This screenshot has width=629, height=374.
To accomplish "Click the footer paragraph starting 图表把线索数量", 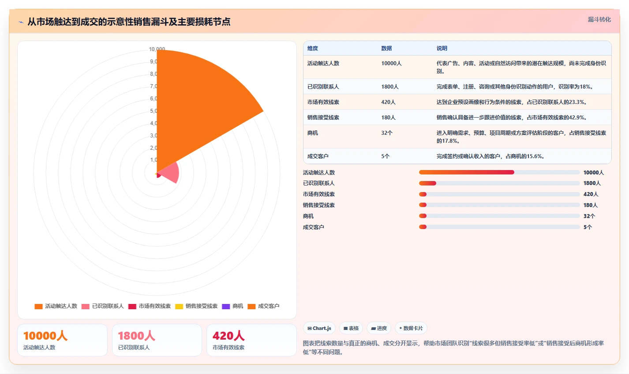I will (453, 348).
